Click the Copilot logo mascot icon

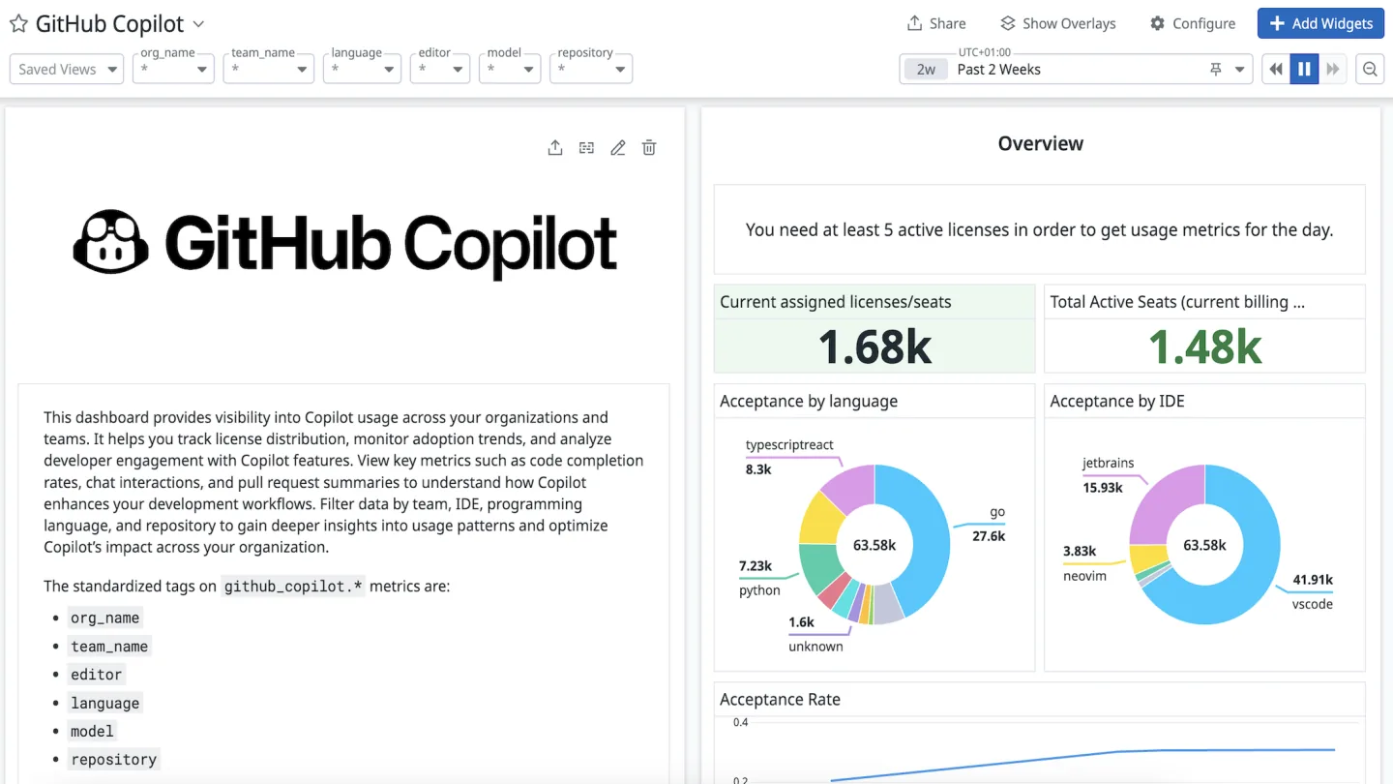[x=111, y=242]
